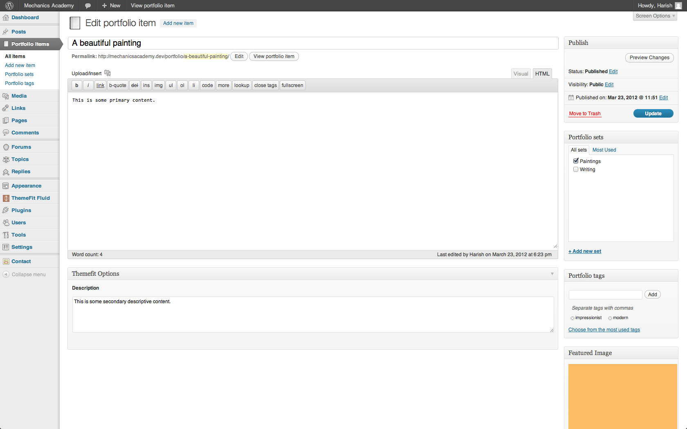This screenshot has height=429, width=687.
Task: Click the Move to Trash link
Action: [x=585, y=114]
